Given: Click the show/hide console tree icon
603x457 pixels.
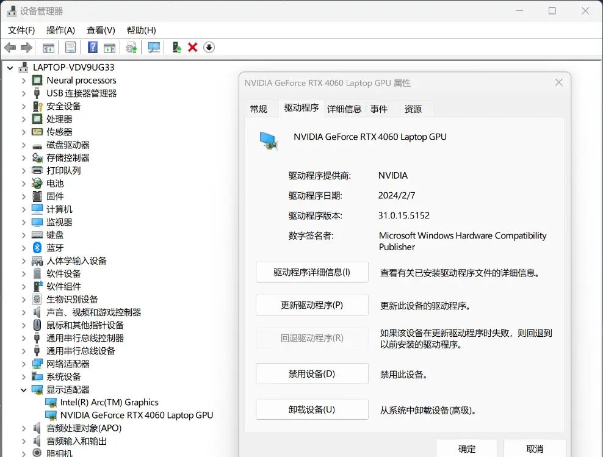Looking at the screenshot, I should 48,48.
